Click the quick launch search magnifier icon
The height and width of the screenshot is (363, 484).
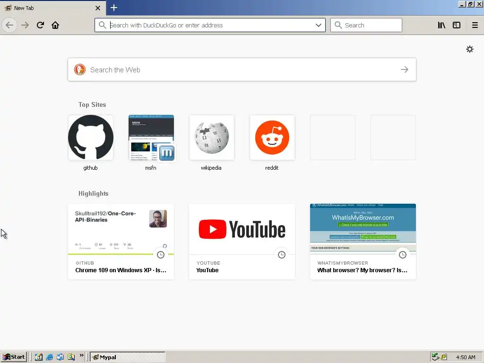(71, 357)
